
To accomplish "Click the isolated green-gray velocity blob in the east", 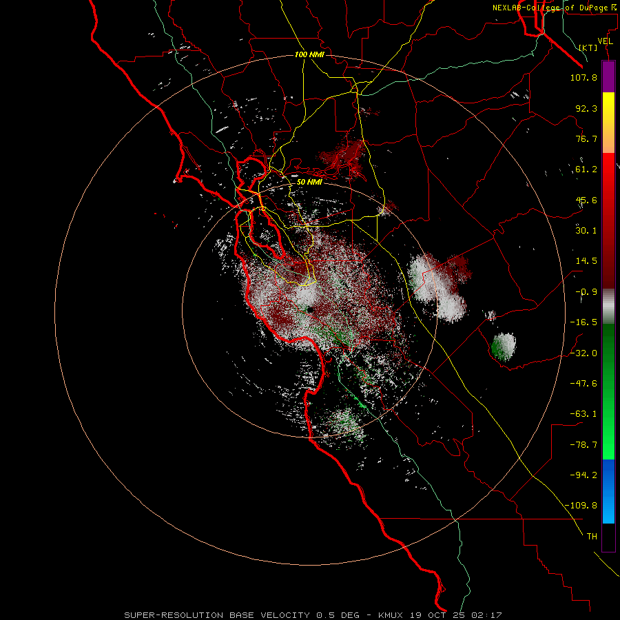I will coord(504,347).
